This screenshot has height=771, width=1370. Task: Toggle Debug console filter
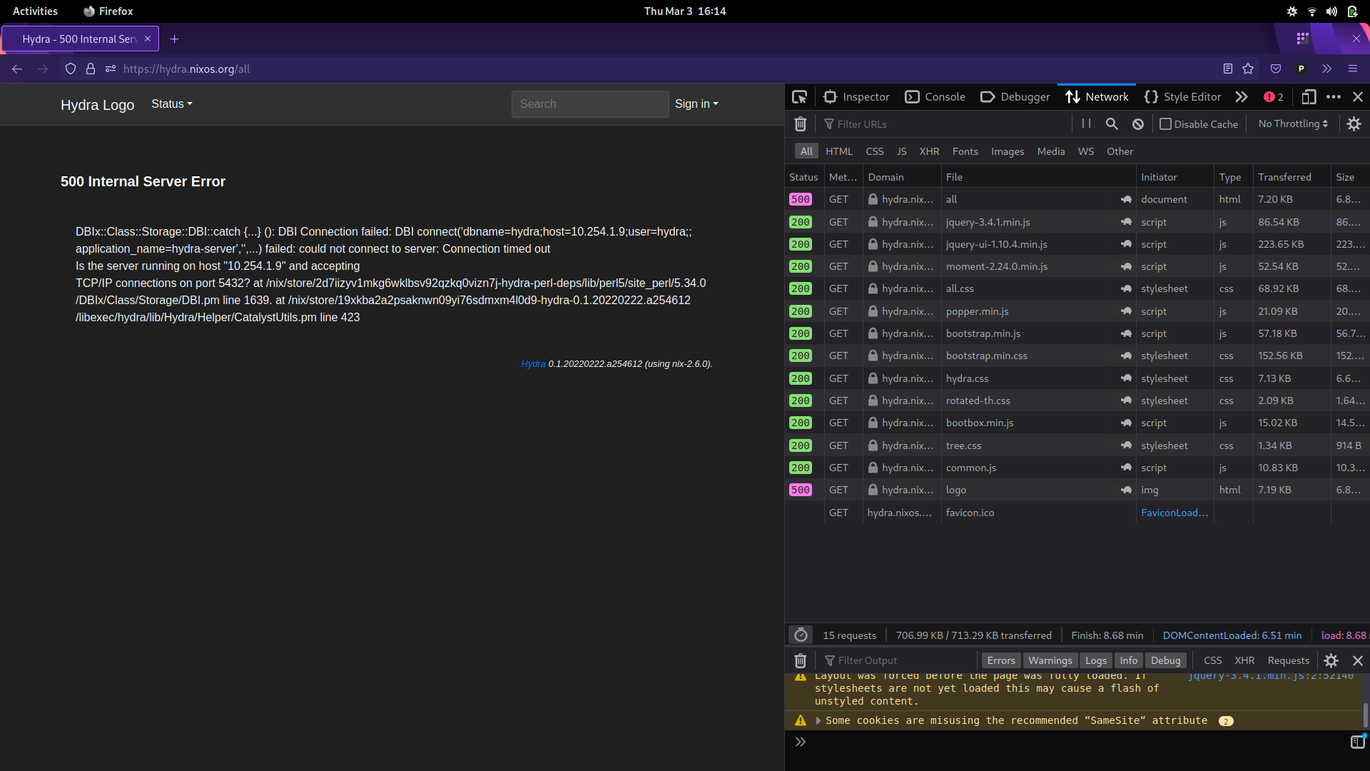(1165, 661)
